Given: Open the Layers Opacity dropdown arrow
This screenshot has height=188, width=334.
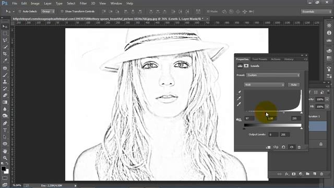Looking at the screenshot, I should coord(327,99).
